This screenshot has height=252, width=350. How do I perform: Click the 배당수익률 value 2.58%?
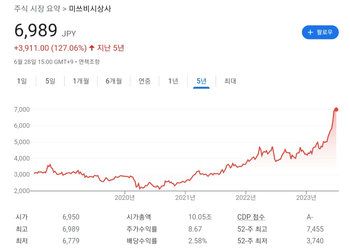pos(198,241)
